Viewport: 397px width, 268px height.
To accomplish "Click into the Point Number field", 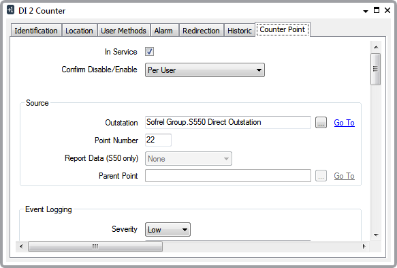I will (x=158, y=140).
